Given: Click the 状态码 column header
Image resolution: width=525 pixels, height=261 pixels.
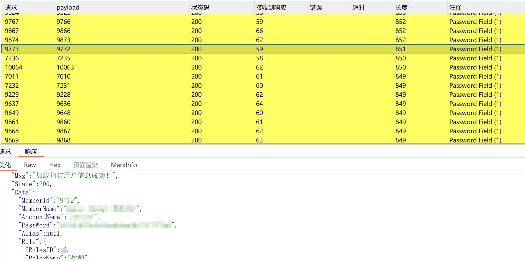Looking at the screenshot, I should [x=200, y=7].
